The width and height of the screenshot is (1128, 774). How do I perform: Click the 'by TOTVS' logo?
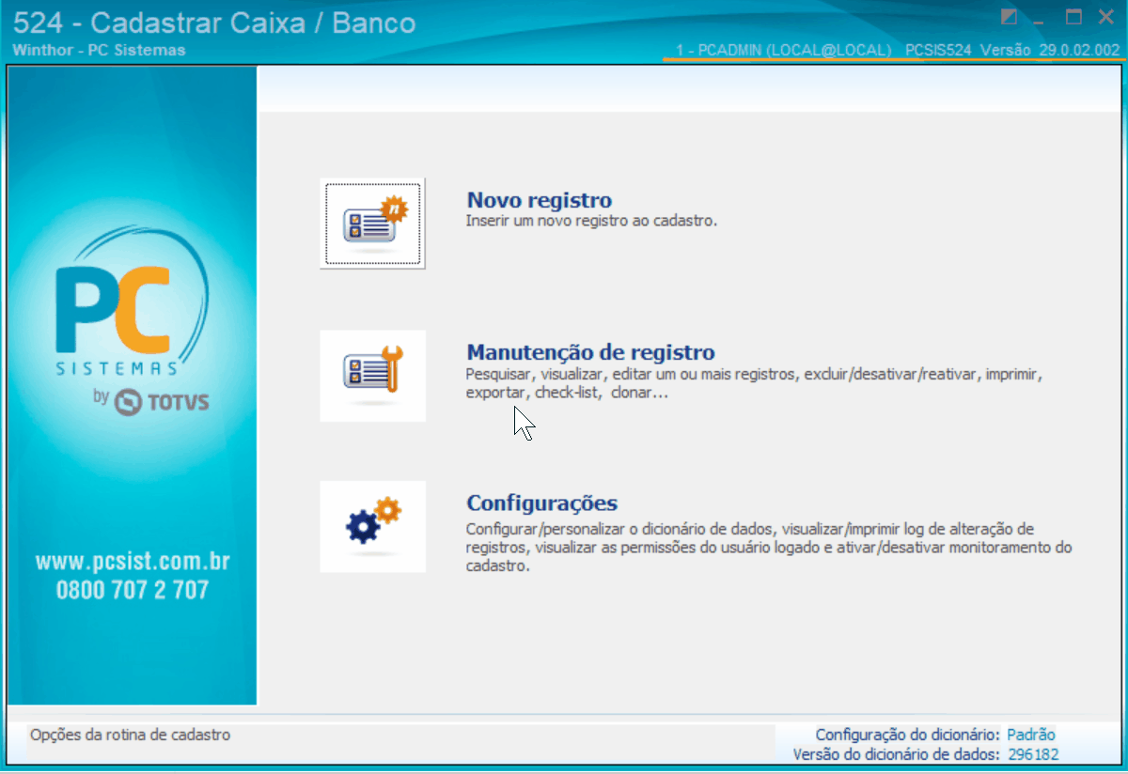point(151,401)
